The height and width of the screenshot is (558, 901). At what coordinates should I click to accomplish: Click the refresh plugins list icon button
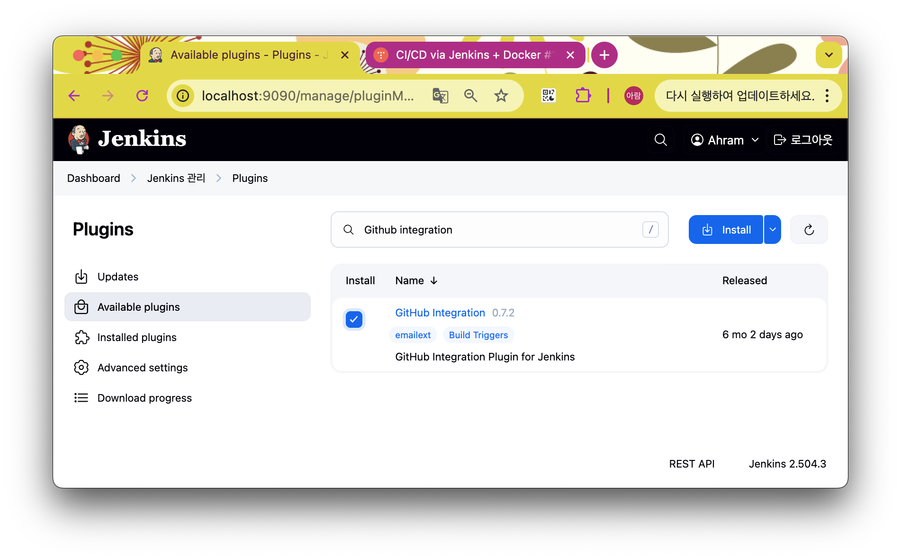pyautogui.click(x=809, y=230)
